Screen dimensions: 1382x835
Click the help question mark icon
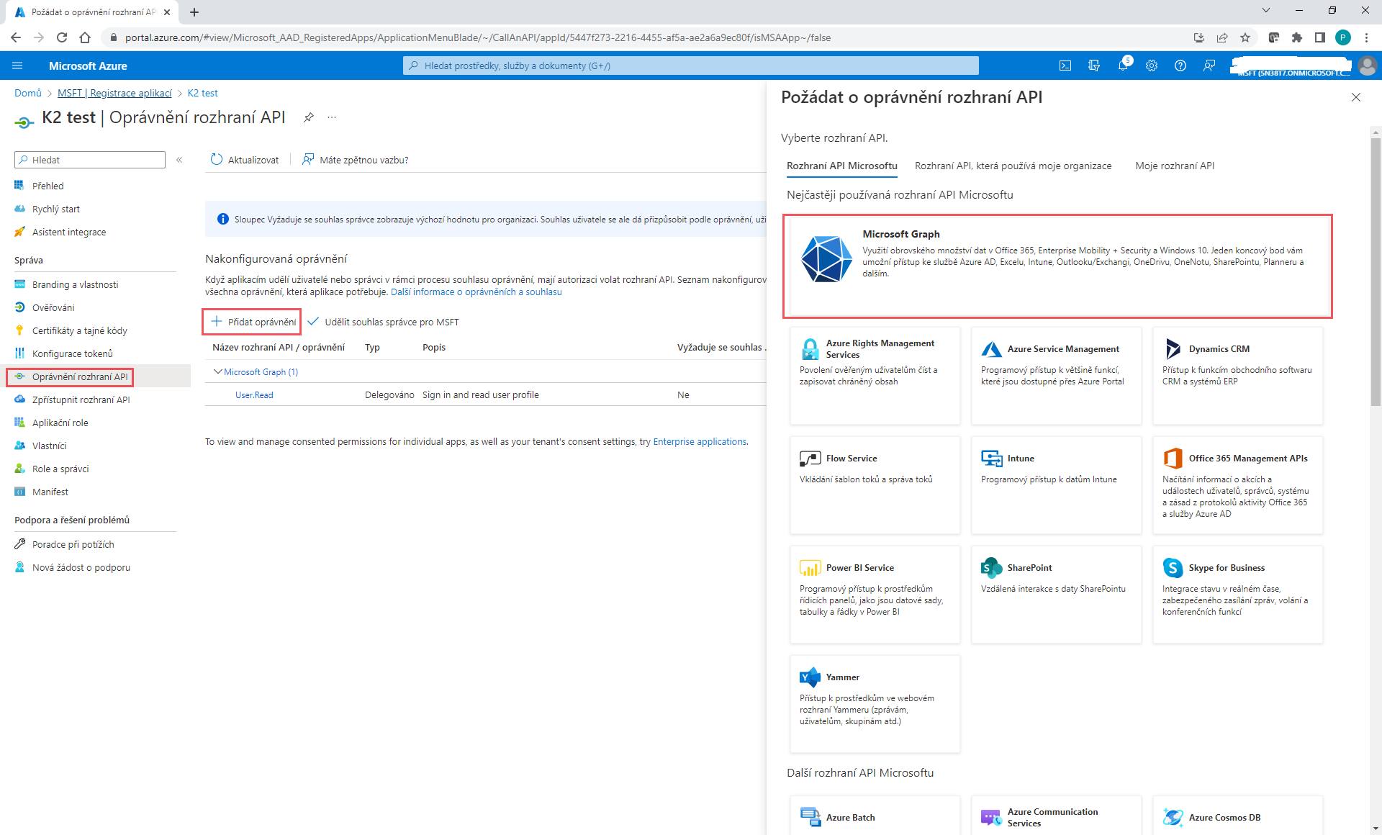click(x=1180, y=66)
